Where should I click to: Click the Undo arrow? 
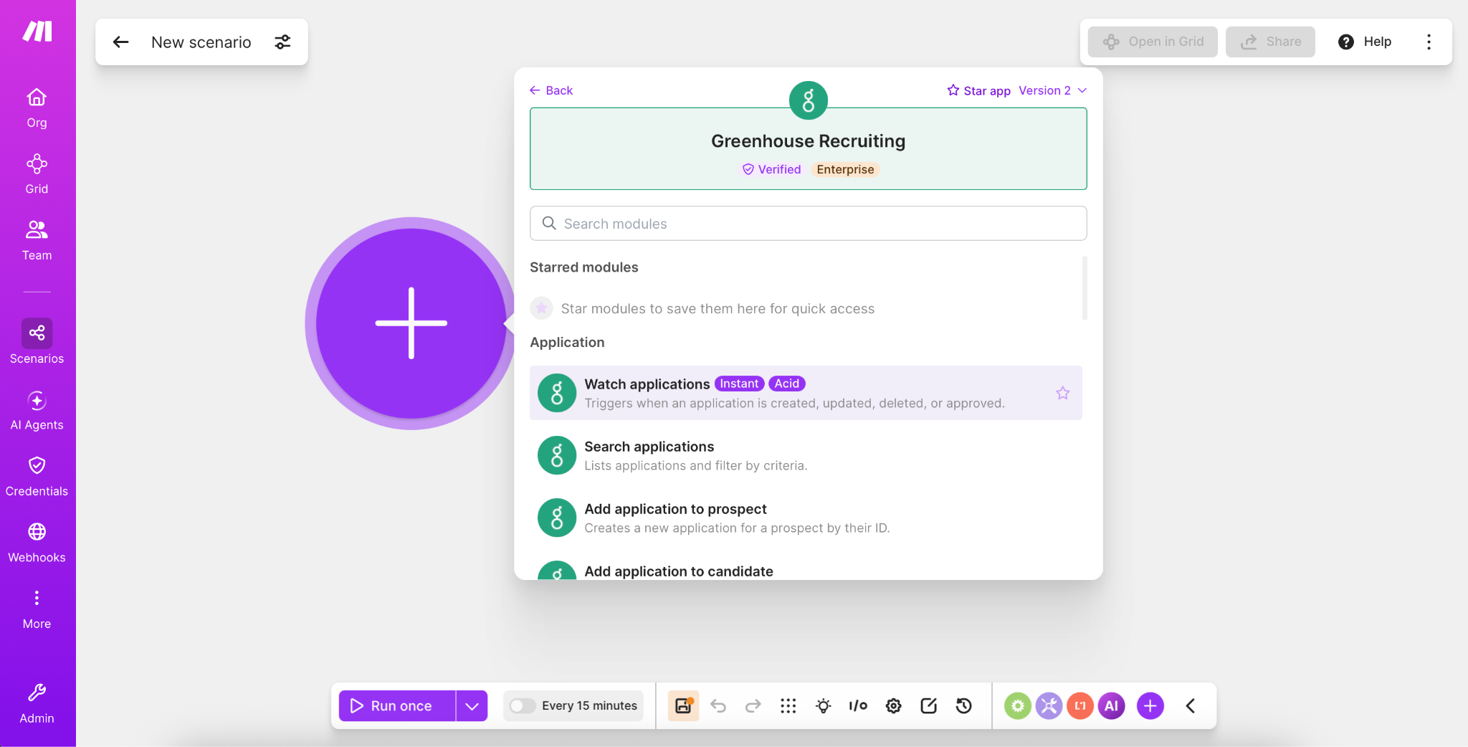718,706
